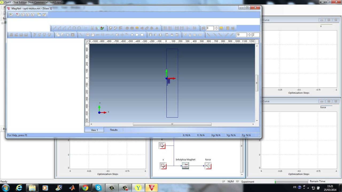Click the 'x' input block in OptiY

(163, 166)
